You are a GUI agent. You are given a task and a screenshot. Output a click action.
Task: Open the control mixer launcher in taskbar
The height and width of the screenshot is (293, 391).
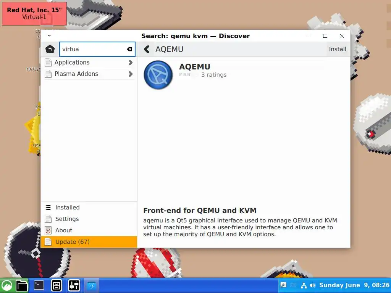(x=74, y=285)
